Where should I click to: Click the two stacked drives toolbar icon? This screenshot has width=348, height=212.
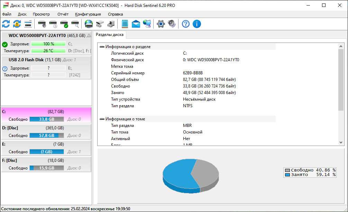pyautogui.click(x=100, y=24)
